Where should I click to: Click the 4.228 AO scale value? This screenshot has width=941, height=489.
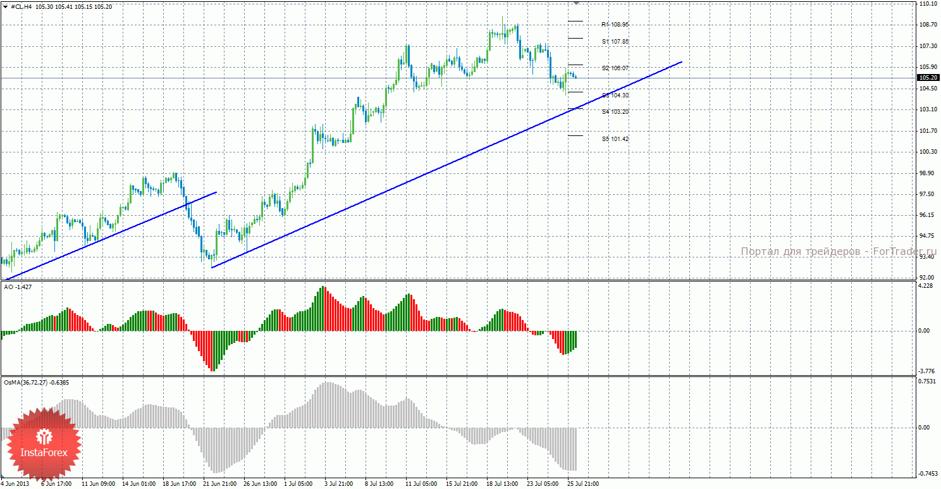(925, 286)
